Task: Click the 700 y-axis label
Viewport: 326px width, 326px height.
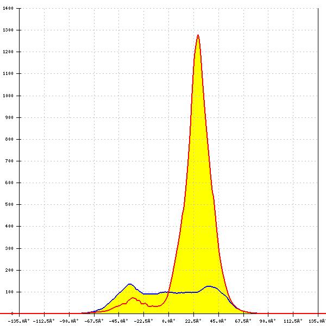Action: click(x=9, y=161)
